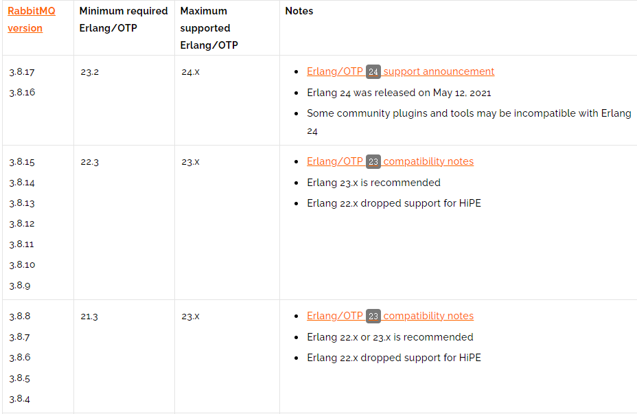Click the 3.8.9 version entry
The image size is (637, 414).
(20, 285)
